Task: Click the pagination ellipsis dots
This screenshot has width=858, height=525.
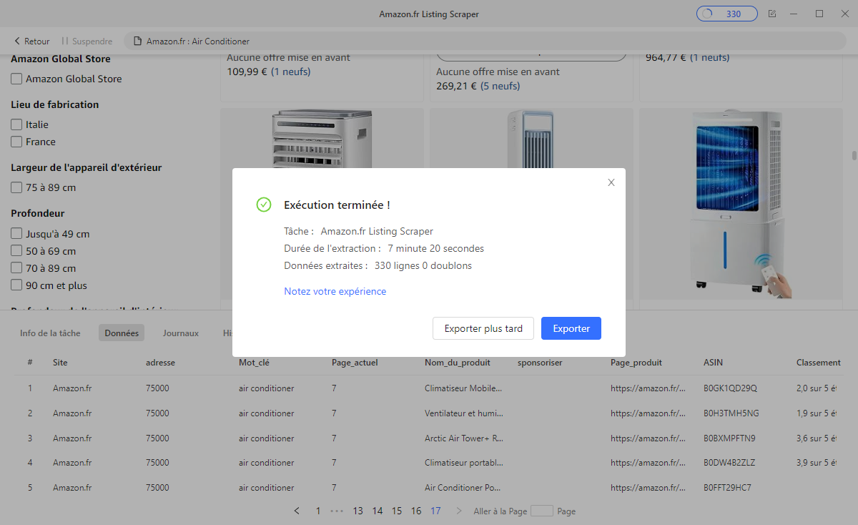Action: 337,511
